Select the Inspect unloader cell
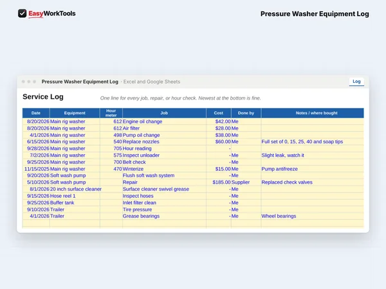This screenshot has width=386, height=289. click(x=164, y=155)
